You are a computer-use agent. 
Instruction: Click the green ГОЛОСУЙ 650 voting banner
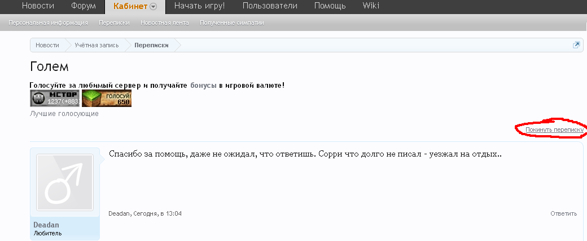point(106,98)
